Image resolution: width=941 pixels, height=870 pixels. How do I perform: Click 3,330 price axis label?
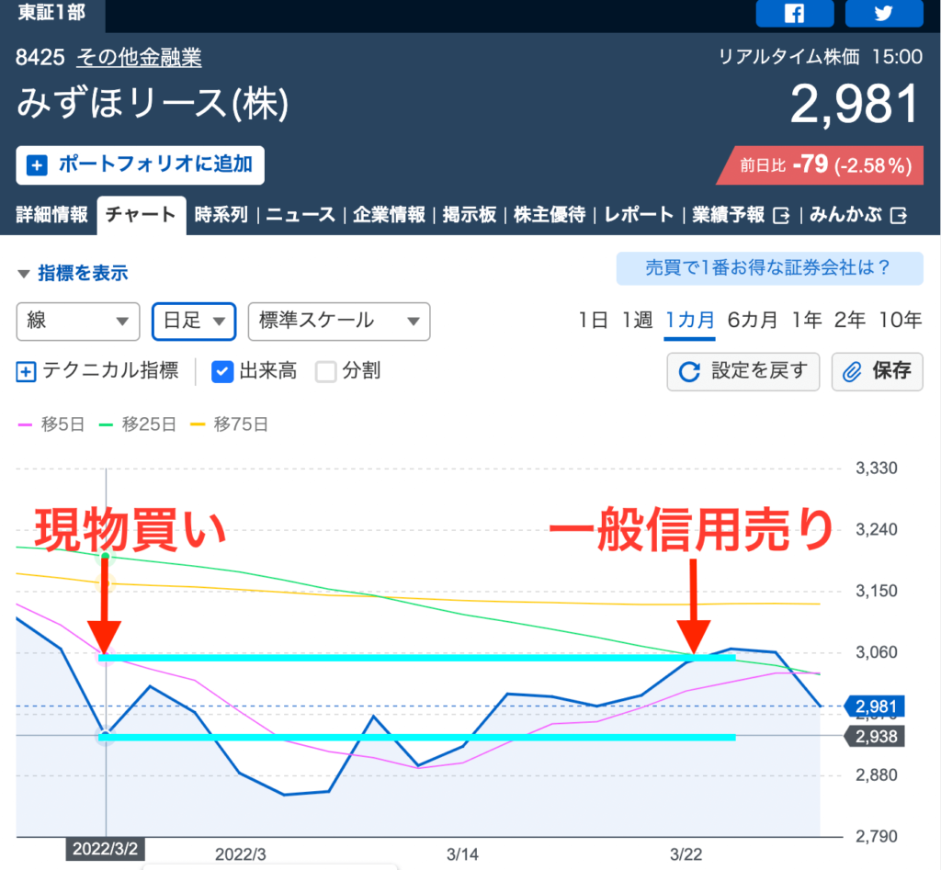pyautogui.click(x=876, y=468)
